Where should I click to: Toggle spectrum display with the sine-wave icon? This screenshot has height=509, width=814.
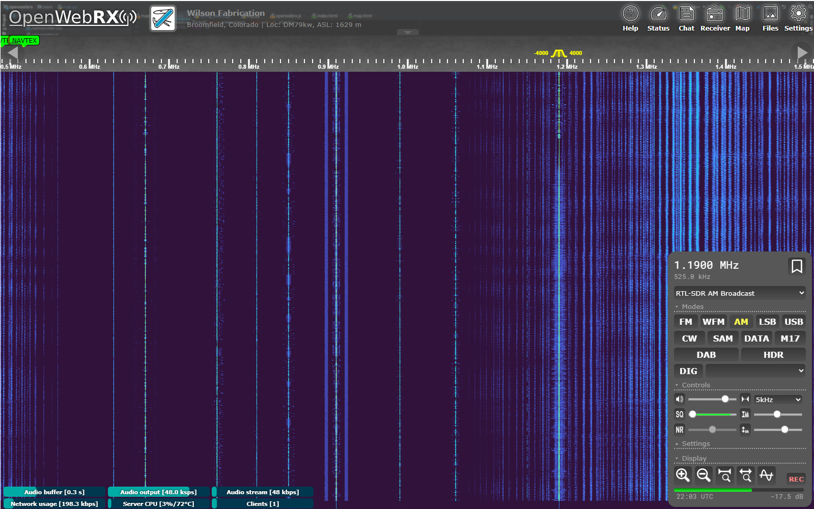[766, 475]
